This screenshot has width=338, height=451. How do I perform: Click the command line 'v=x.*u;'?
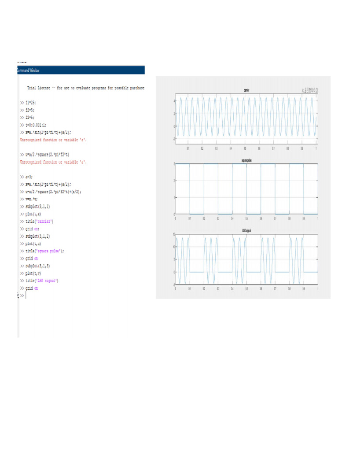pyautogui.click(x=32, y=199)
